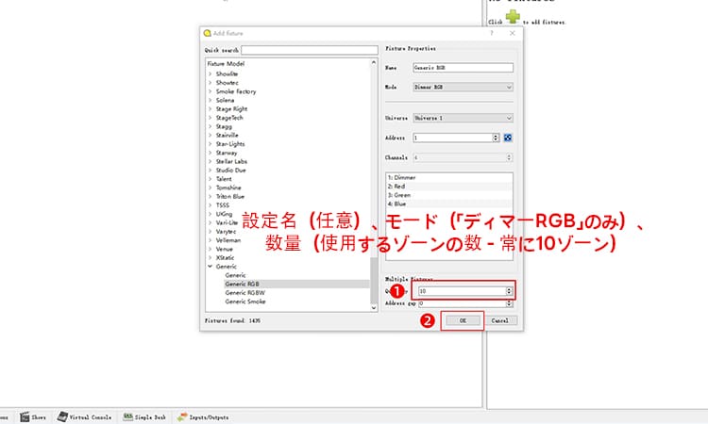Click the Quantity field showing 10

[462, 291]
